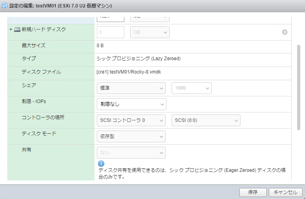The image size is (305, 199).
Task: Open the shares value 1000 dropdown
Action: coord(191,88)
